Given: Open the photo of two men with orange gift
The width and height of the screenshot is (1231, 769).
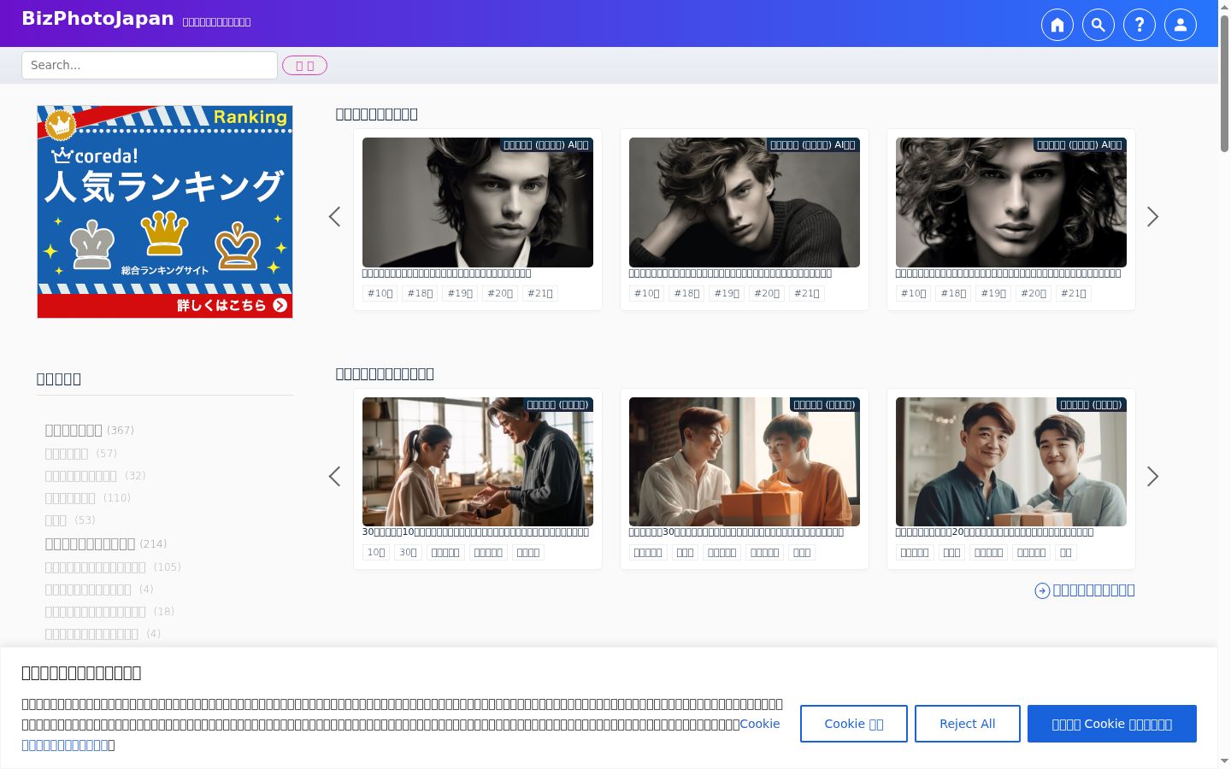Looking at the screenshot, I should point(745,461).
